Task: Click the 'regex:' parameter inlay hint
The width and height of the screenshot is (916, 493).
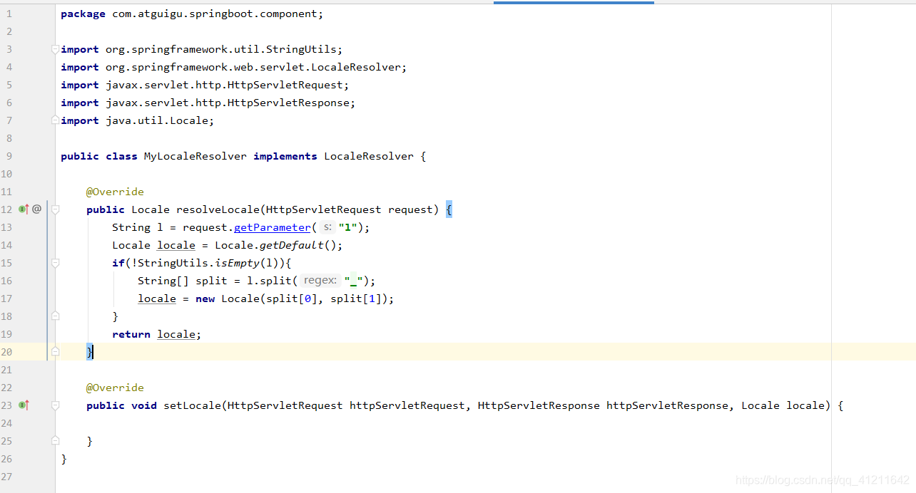Action: (x=320, y=281)
